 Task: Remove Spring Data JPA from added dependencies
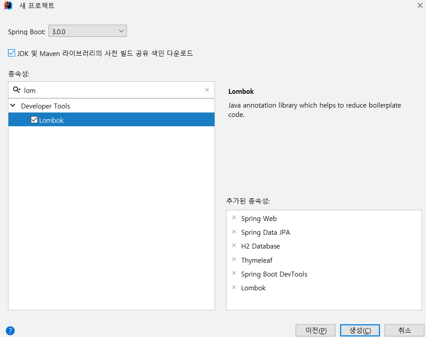coord(234,232)
